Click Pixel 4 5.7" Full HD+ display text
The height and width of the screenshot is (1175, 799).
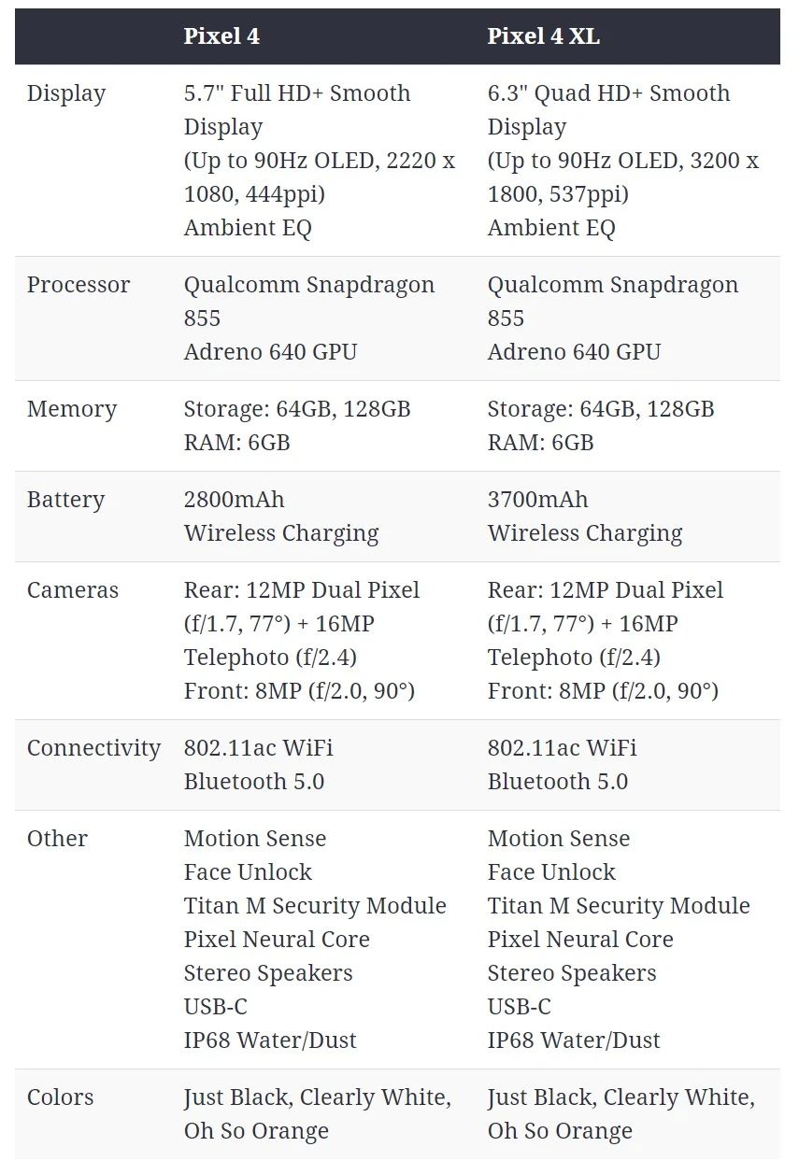tap(297, 93)
